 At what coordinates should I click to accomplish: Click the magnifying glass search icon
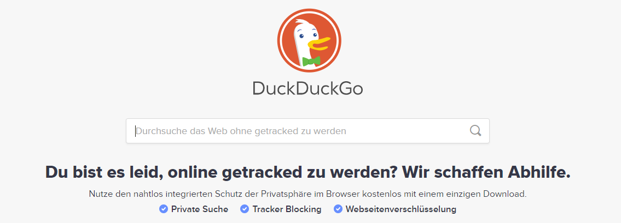[x=475, y=131]
